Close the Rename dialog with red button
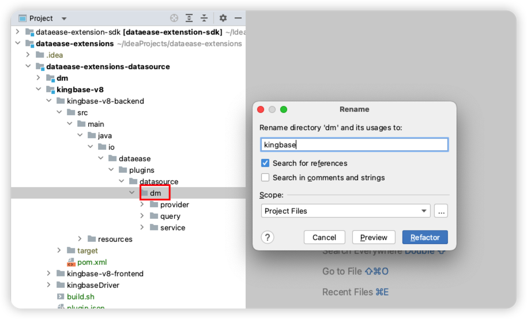Viewport: 527px width, 319px height. click(x=261, y=109)
